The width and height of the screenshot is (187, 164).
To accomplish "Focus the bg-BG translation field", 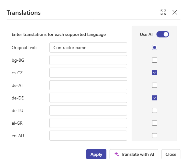I will 88,60.
